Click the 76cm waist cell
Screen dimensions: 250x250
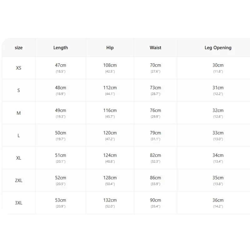pyautogui.click(x=155, y=113)
